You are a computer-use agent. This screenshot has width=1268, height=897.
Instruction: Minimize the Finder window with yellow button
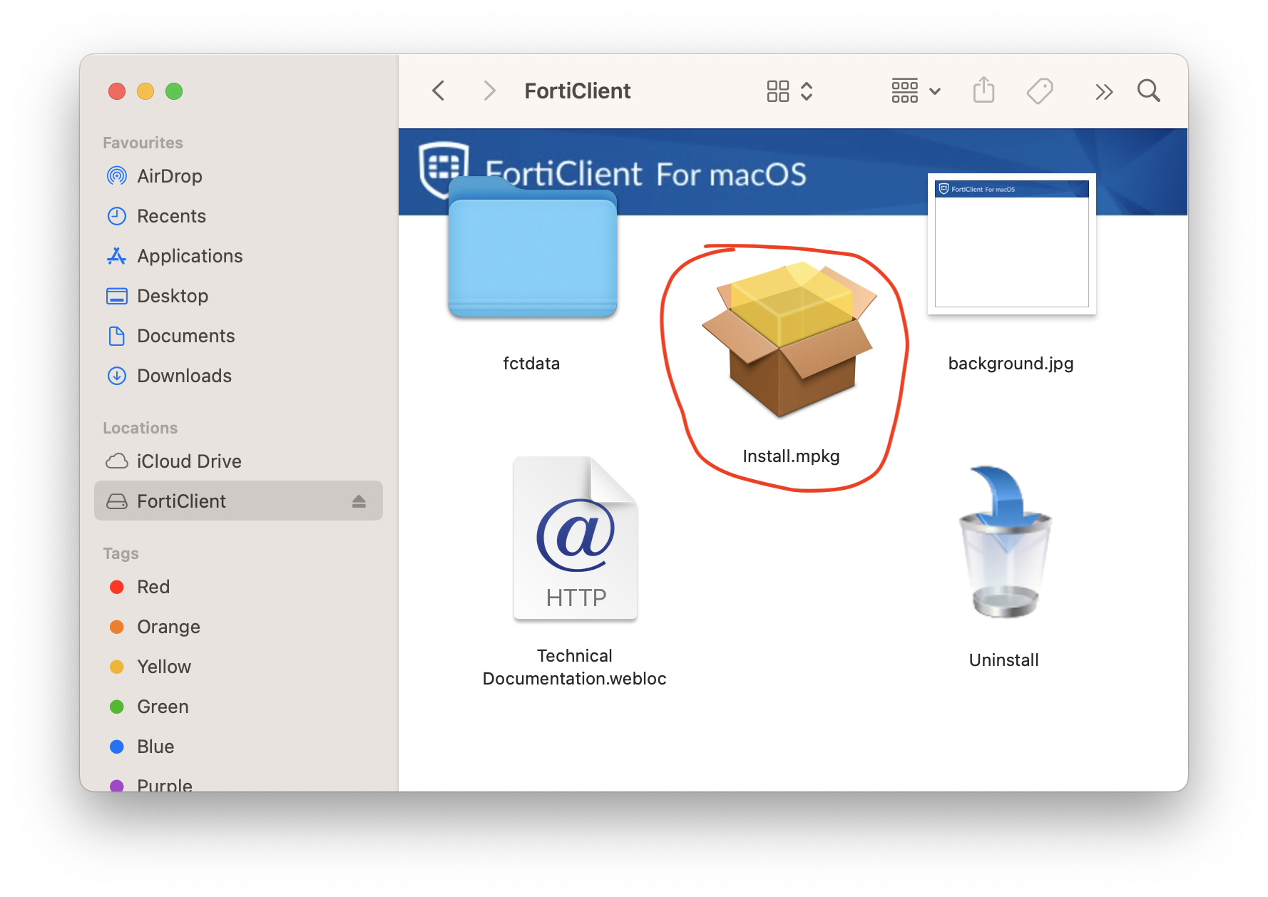pyautogui.click(x=145, y=91)
